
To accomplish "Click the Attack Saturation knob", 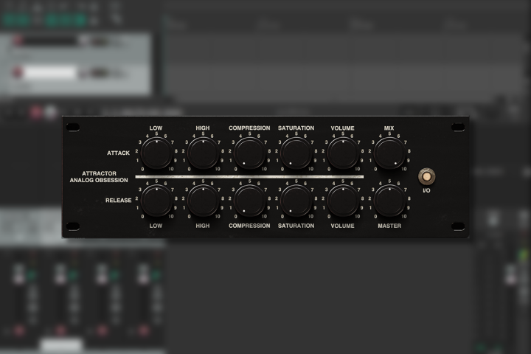I will coord(296,153).
